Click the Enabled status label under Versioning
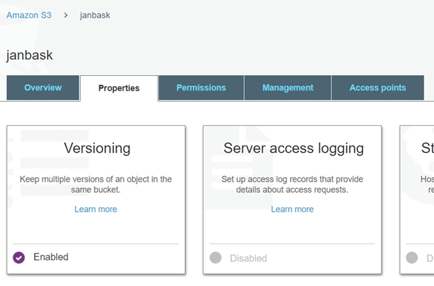This screenshot has height=286, width=434. point(51,257)
